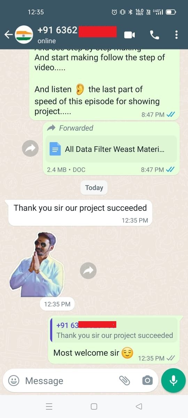The image size is (188, 418).
Task: Select the Thank you sir project succeeded message
Action: pos(80,213)
